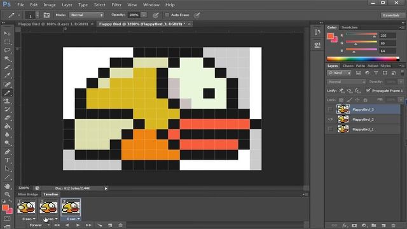Open the Essentials workspace switcher
The height and width of the screenshot is (229, 407).
coord(391,15)
